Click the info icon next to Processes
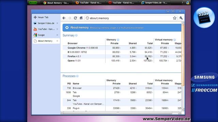Screen dimensions: 218x122 tap(77, 76)
